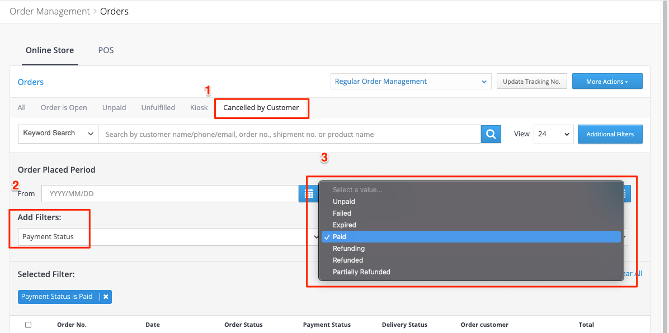Choose Partially Refunded in the status list
The width and height of the screenshot is (669, 333).
(471, 272)
